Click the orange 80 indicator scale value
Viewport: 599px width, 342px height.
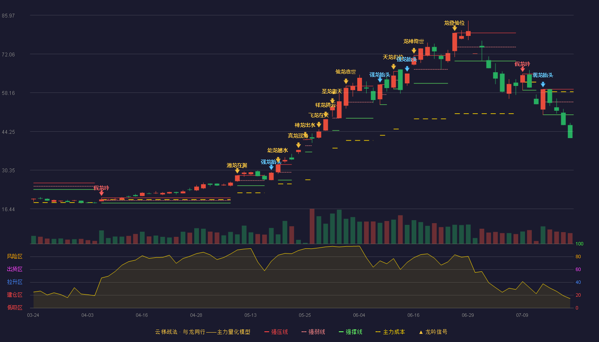coord(578,256)
